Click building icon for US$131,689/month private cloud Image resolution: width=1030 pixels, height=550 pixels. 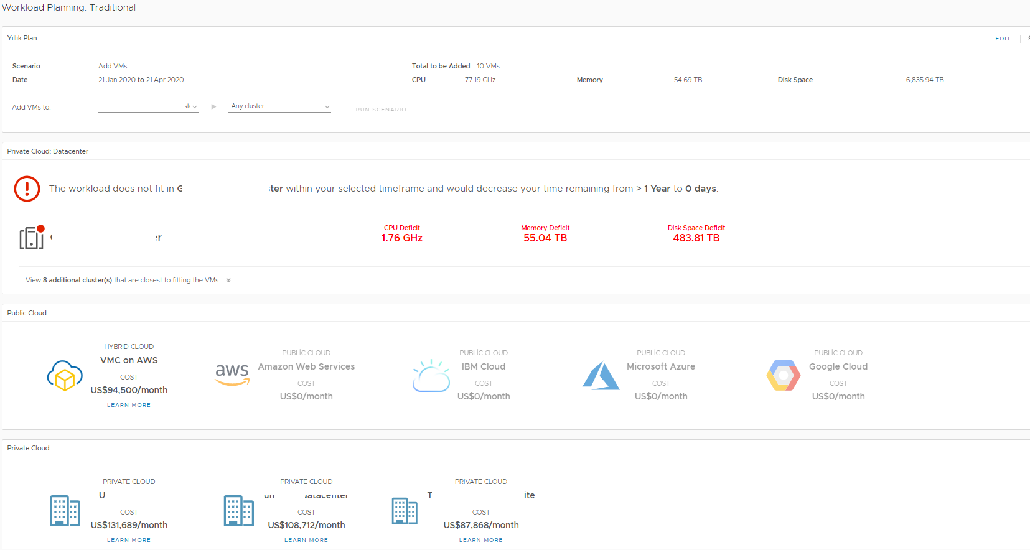click(x=65, y=511)
